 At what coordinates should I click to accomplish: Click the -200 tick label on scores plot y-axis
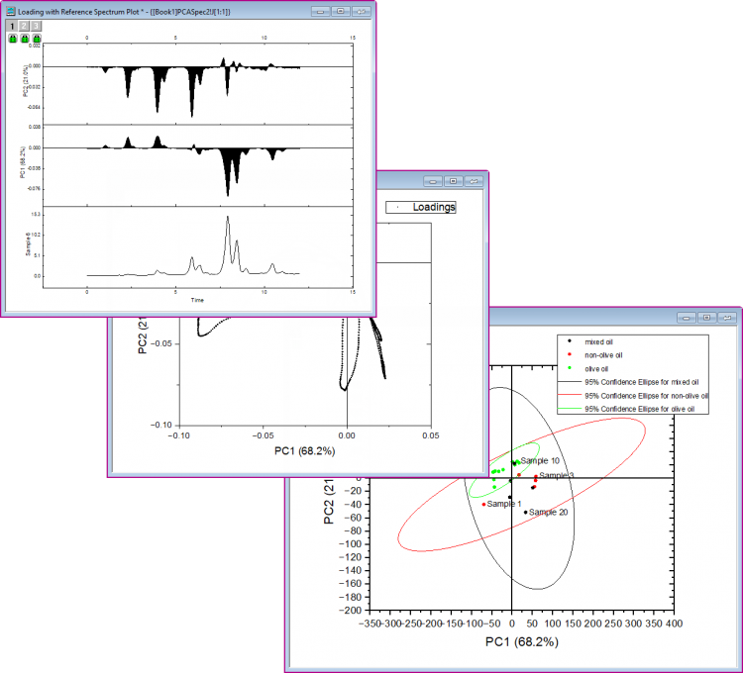pos(350,611)
